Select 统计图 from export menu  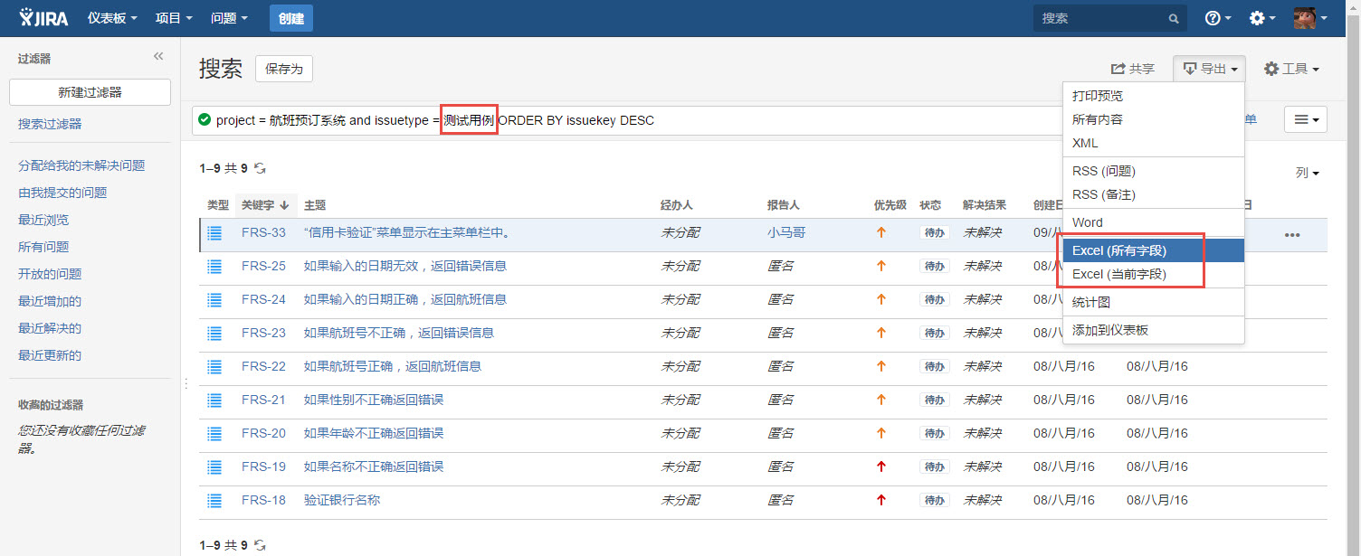(1154, 302)
